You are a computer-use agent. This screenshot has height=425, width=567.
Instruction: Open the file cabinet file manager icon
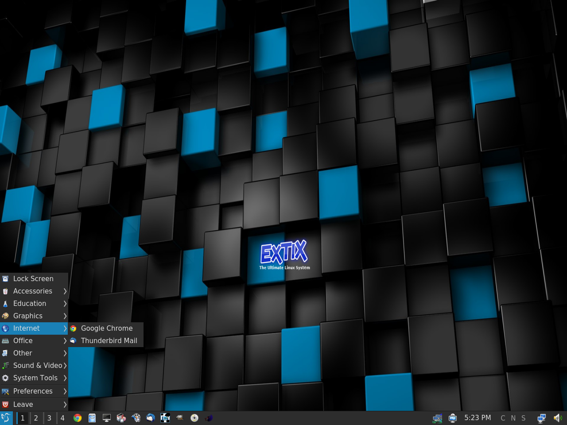click(92, 418)
